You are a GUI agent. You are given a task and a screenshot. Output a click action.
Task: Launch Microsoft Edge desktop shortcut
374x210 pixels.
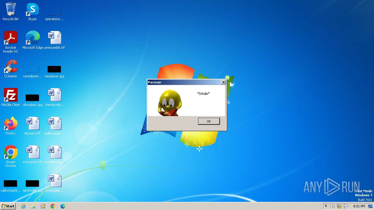coord(32,40)
